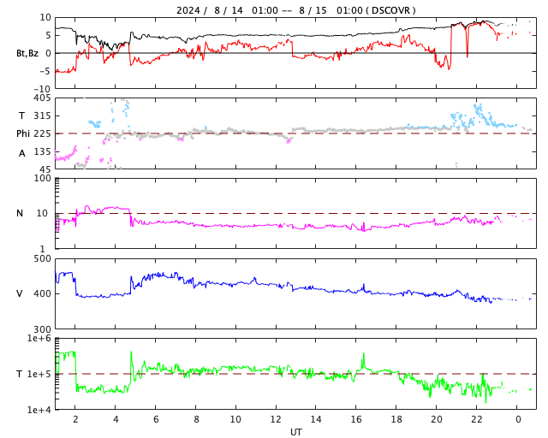Click the 225 tick label
The width and height of the screenshot is (548, 438).
[42, 133]
